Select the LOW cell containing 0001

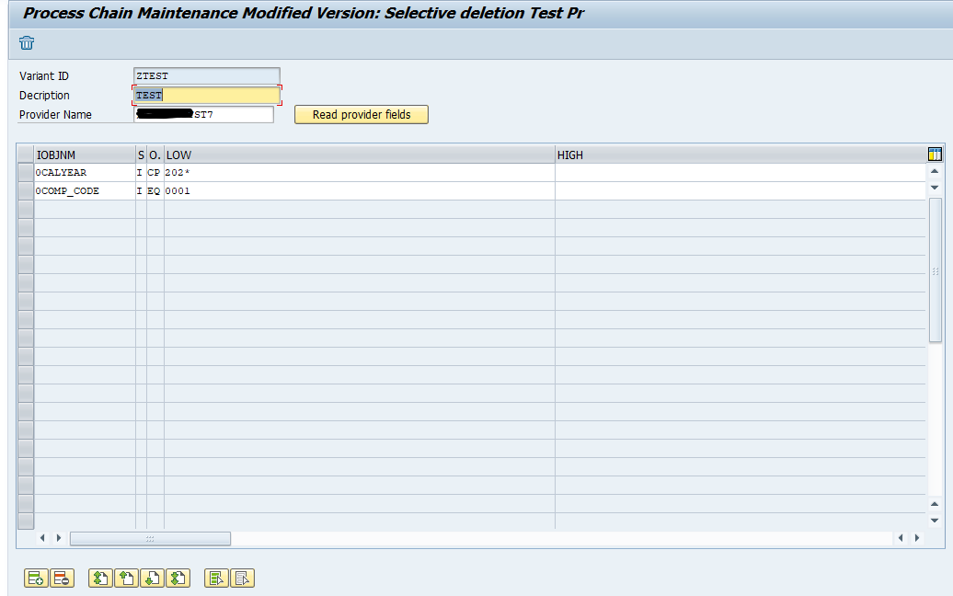click(x=357, y=190)
